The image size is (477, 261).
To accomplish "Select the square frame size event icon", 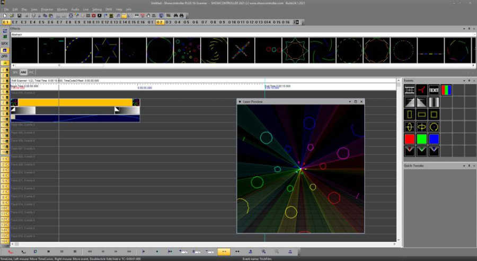I will (x=434, y=114).
